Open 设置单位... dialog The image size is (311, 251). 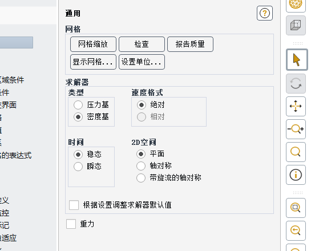pyautogui.click(x=142, y=62)
